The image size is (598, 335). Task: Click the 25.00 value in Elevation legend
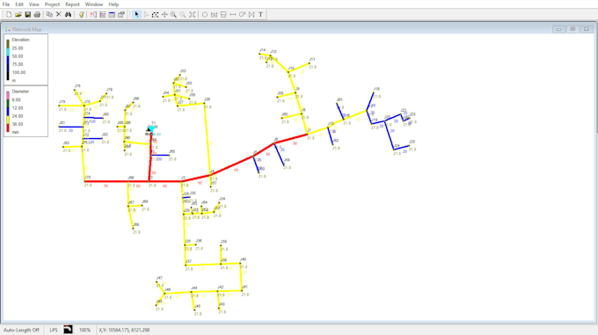18,48
